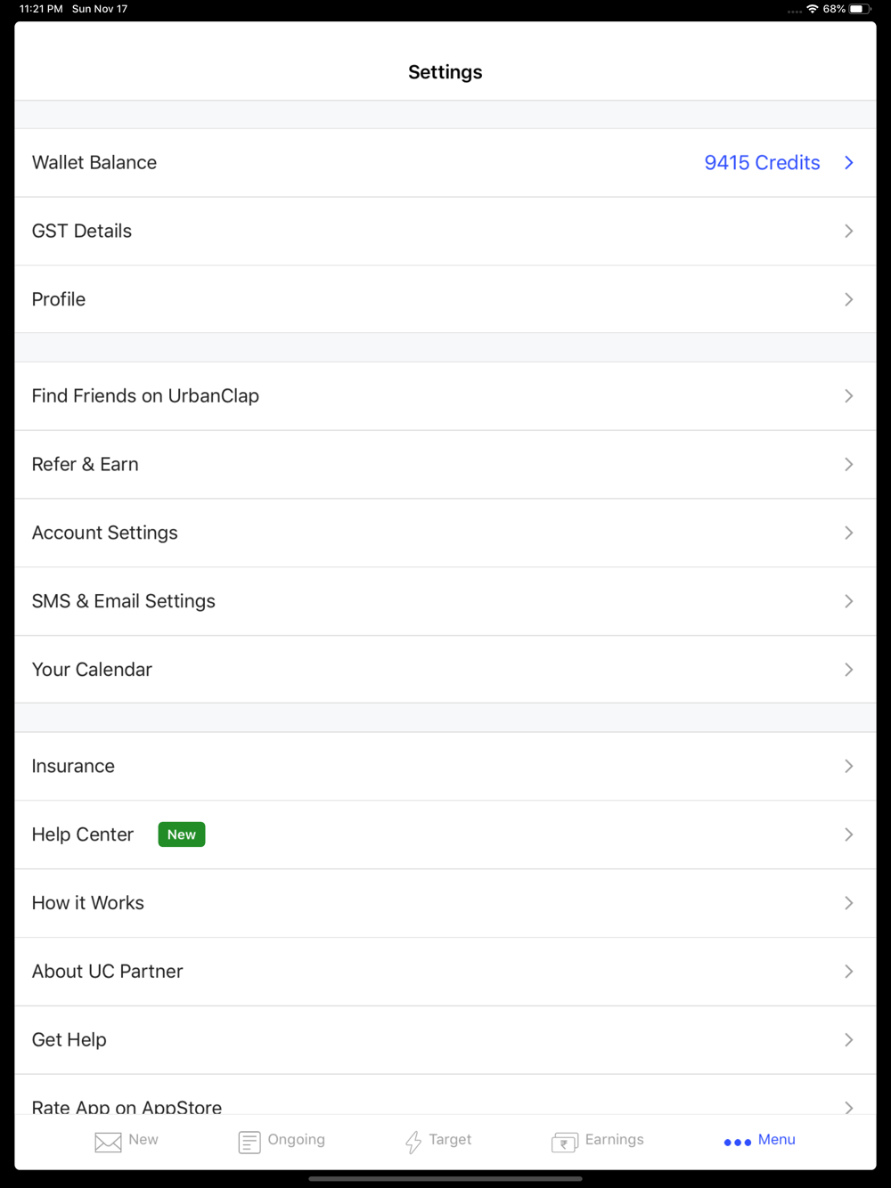Screen dimensions: 891x1188
Task: Select the Get Help row
Action: 445,1040
